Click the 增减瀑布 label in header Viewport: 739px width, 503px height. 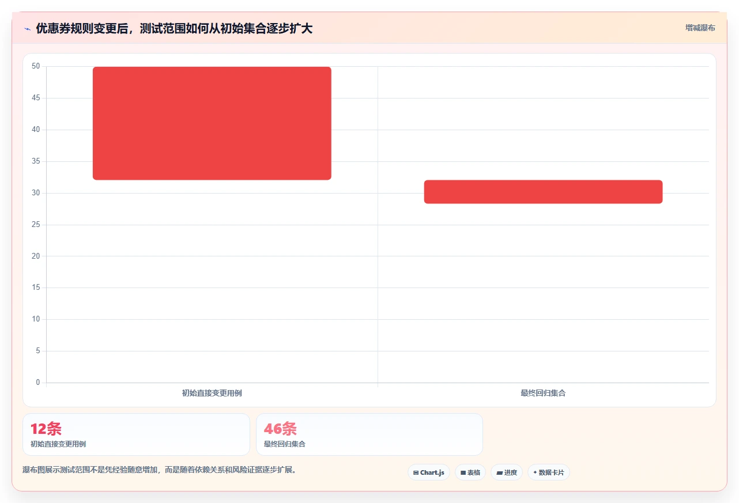[700, 28]
